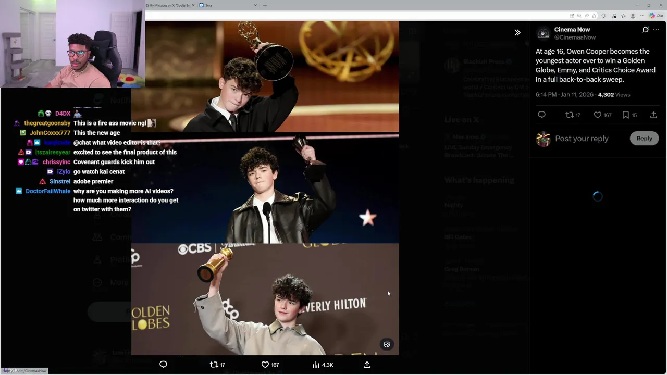This screenshot has height=375, width=667.
Task: Share the post from the side panel share icon
Action: click(653, 115)
